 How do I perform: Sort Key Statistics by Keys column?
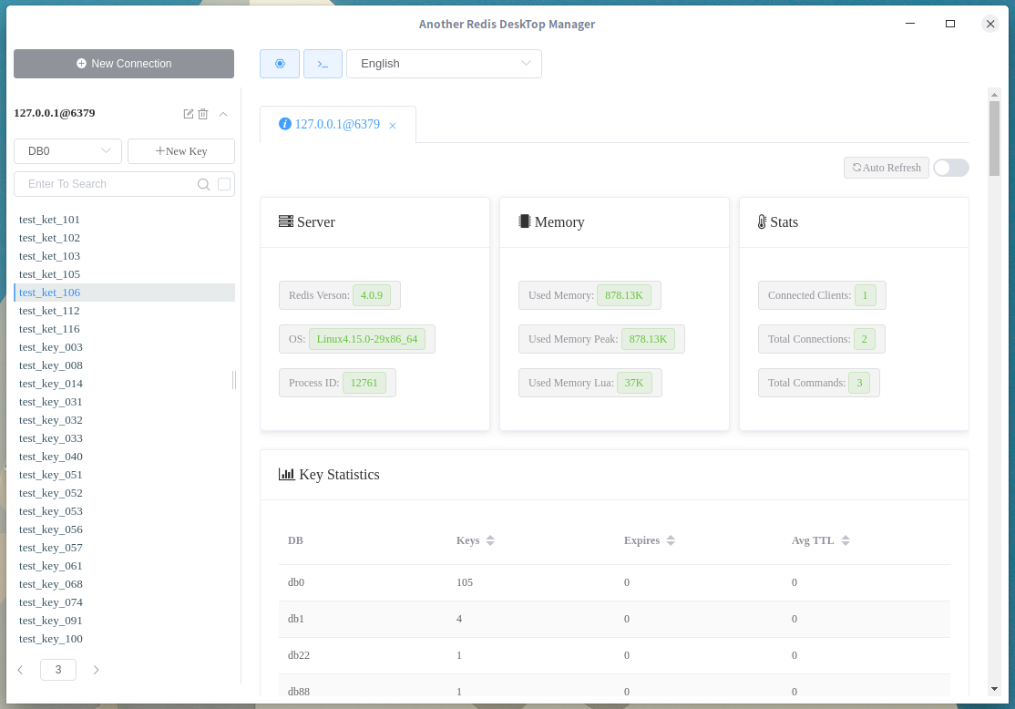490,540
